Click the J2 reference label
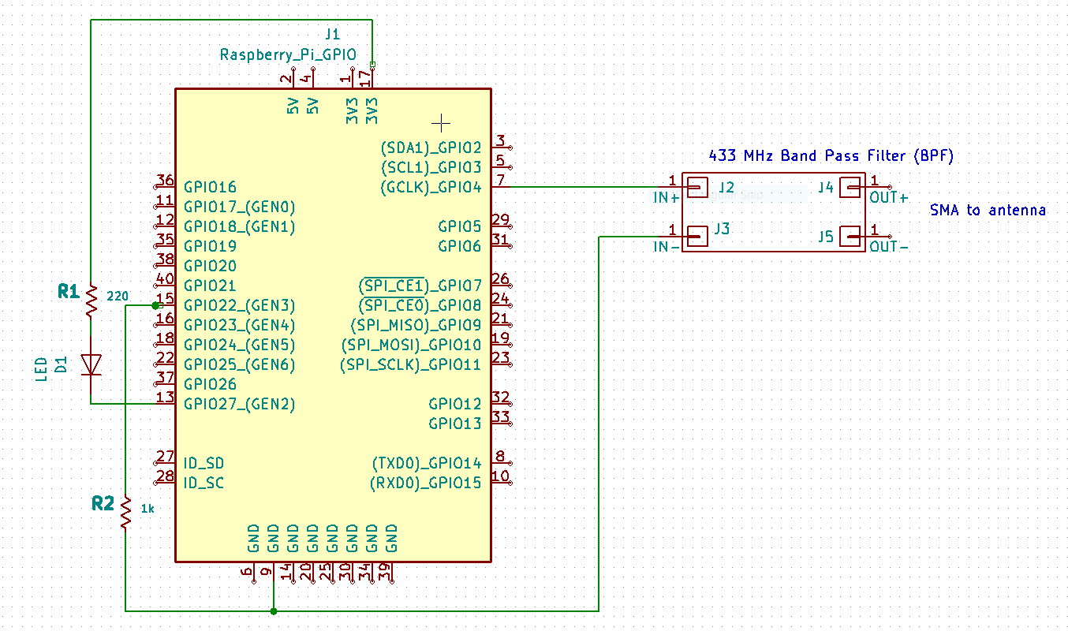 tap(726, 188)
